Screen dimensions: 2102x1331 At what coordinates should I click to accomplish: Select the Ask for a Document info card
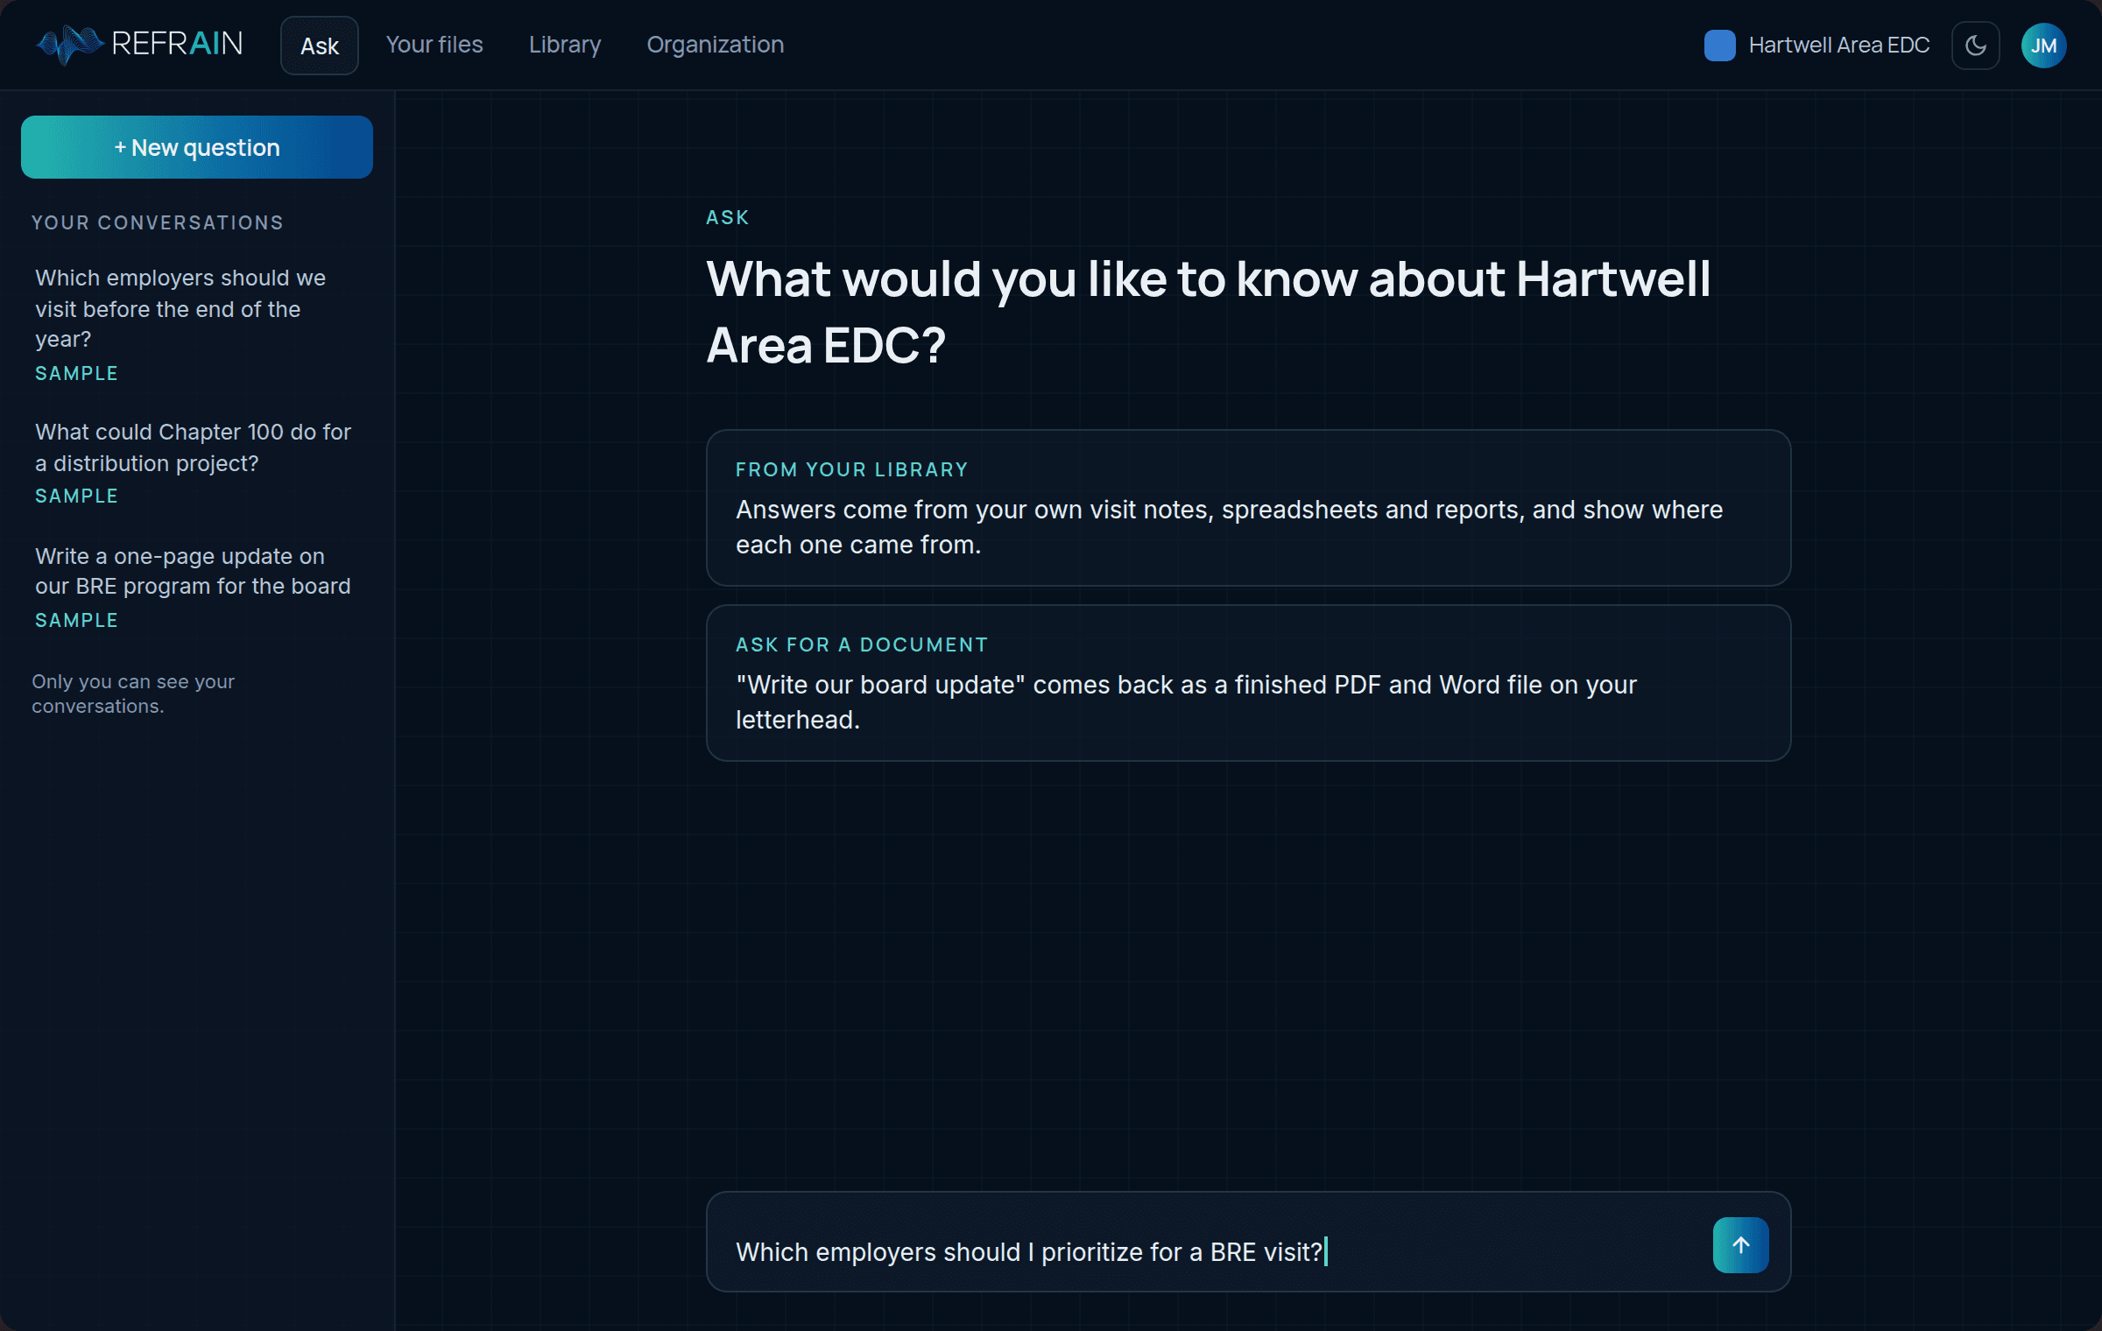(1248, 682)
